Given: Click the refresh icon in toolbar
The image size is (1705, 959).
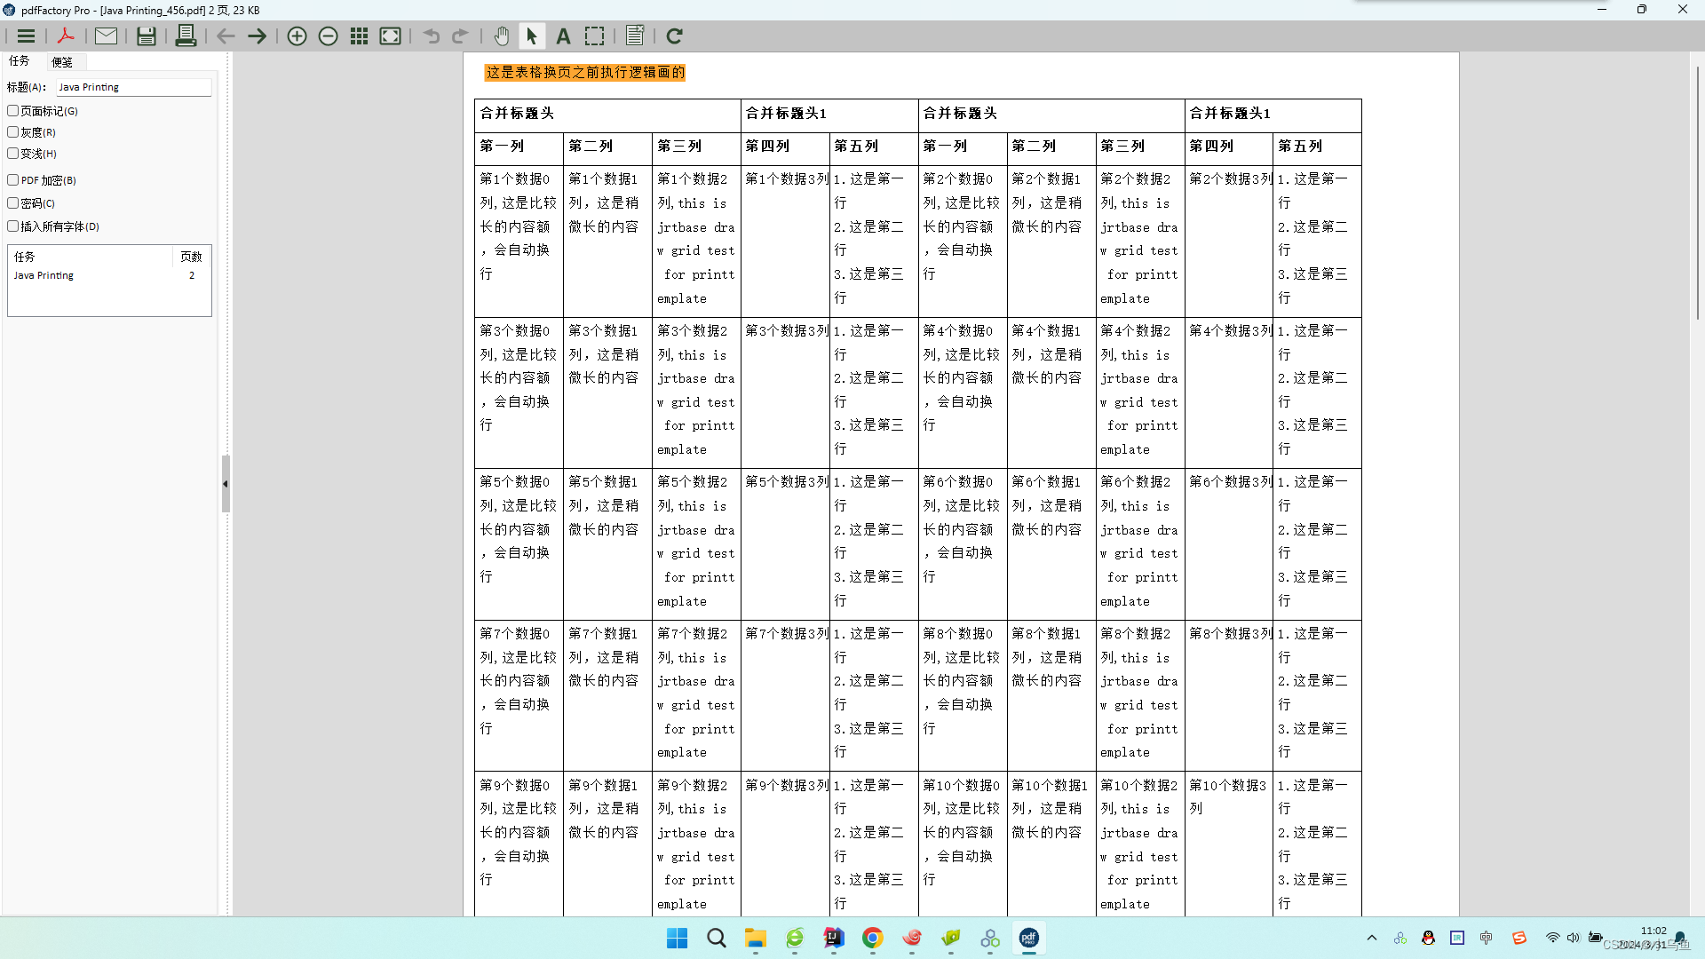Looking at the screenshot, I should (675, 36).
